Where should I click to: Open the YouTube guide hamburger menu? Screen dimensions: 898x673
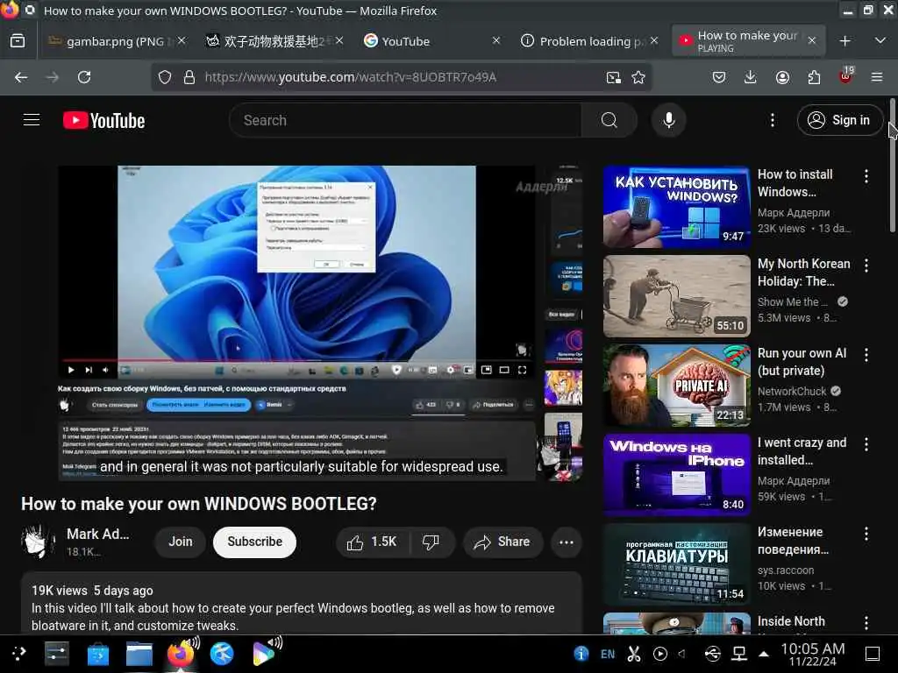[x=32, y=120]
